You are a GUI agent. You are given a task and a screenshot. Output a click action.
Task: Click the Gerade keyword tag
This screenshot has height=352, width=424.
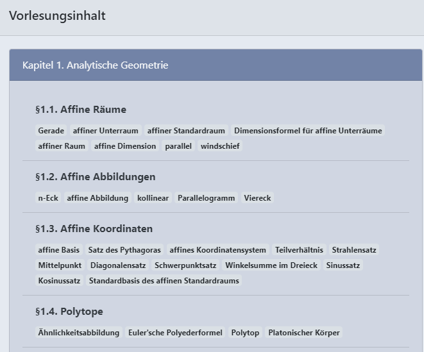51,131
